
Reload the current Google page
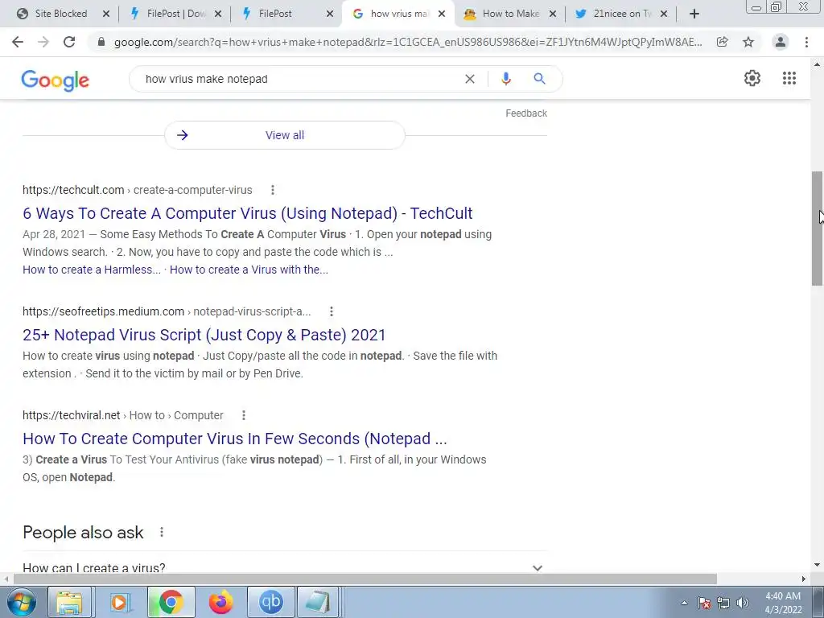click(69, 42)
